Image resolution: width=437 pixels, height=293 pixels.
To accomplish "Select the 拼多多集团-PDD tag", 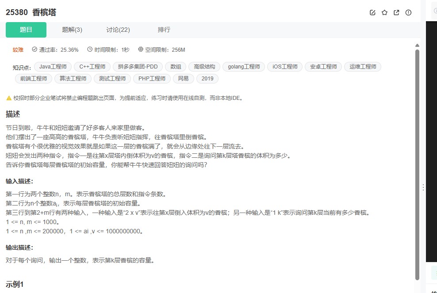I will [x=138, y=67].
